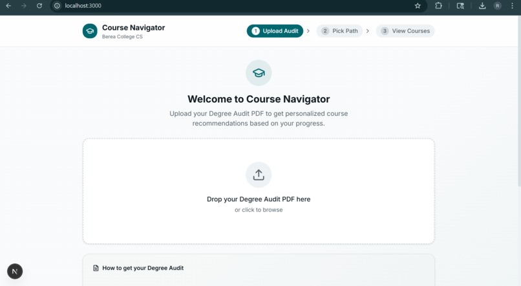Select the View Courses step
The image size is (521, 286).
405,31
